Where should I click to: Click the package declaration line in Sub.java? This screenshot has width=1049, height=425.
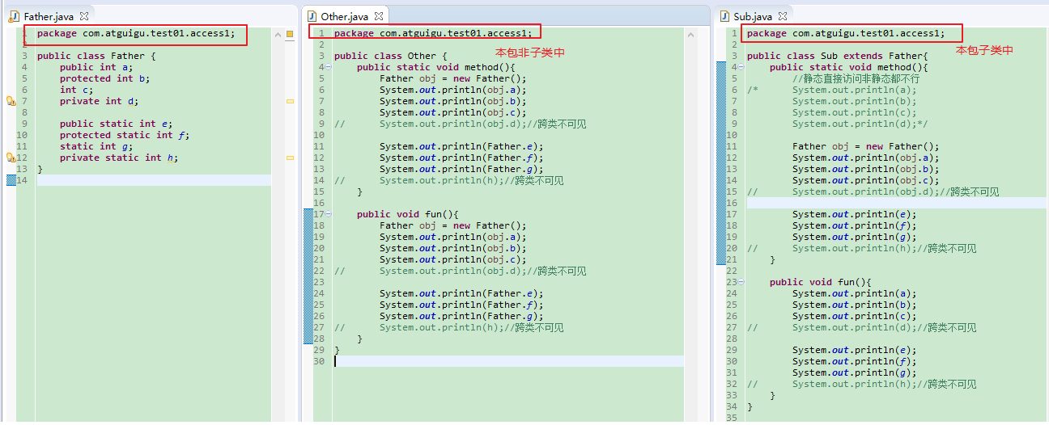[x=846, y=33]
